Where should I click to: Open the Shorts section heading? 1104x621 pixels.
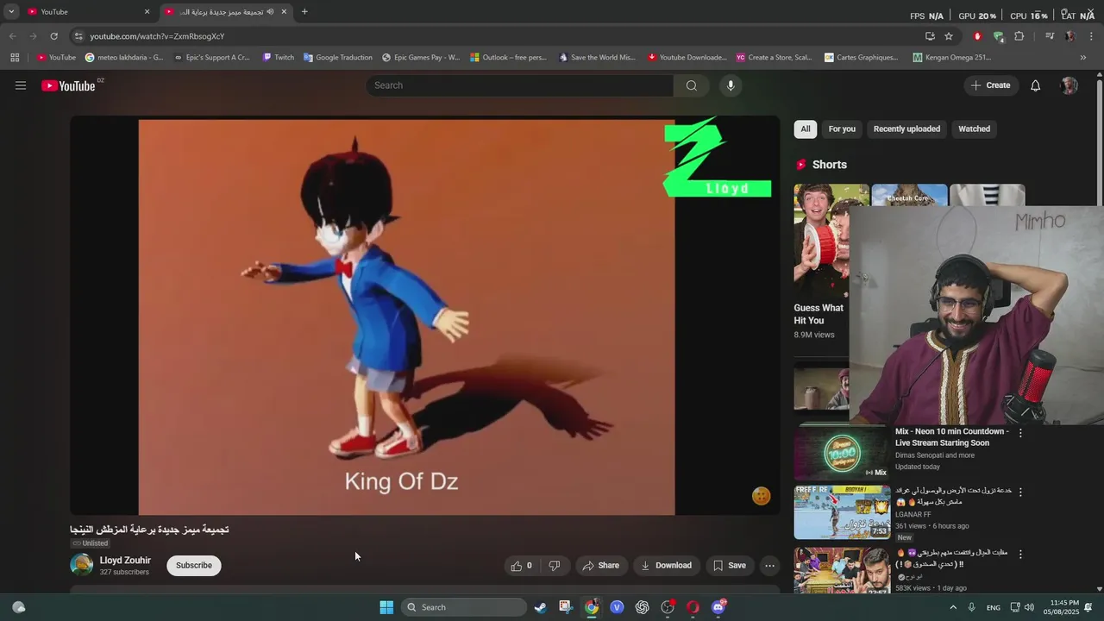pos(829,165)
